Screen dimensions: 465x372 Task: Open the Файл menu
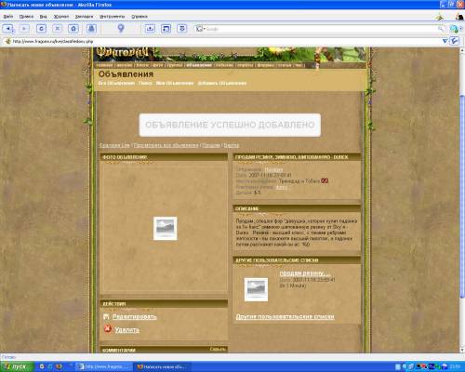coord(8,17)
